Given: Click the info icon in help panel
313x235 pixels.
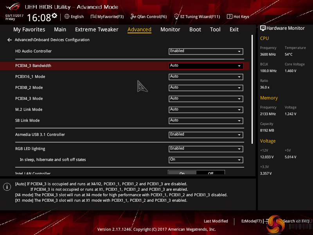Looking at the screenshot, I should click(7, 187).
